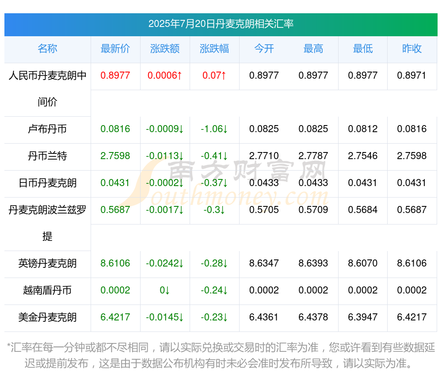Click previous close value 0.8971

[412, 76]
